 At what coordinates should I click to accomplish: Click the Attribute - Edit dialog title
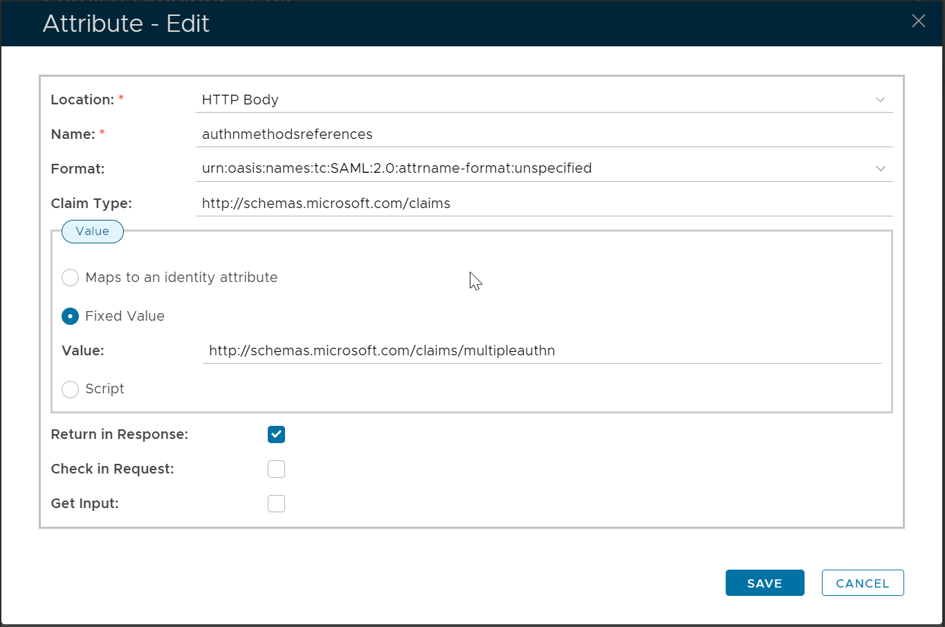(126, 24)
